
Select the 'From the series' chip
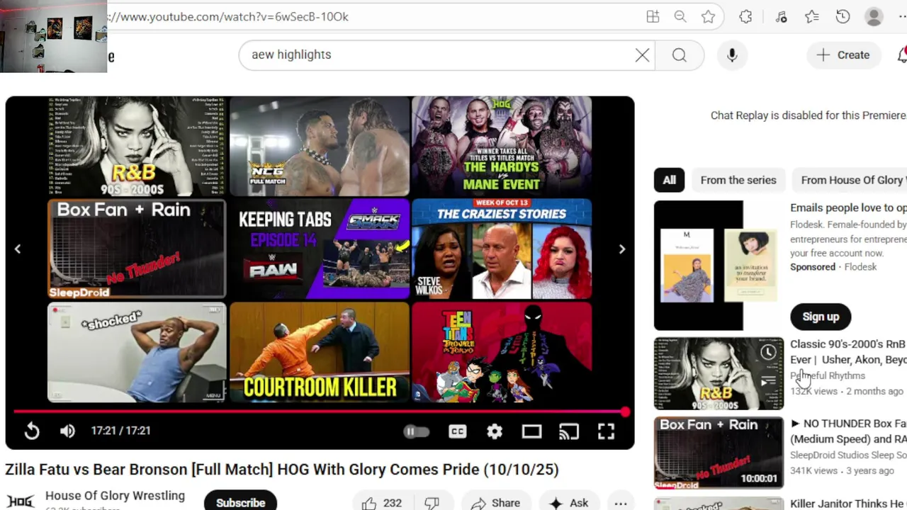coord(738,180)
